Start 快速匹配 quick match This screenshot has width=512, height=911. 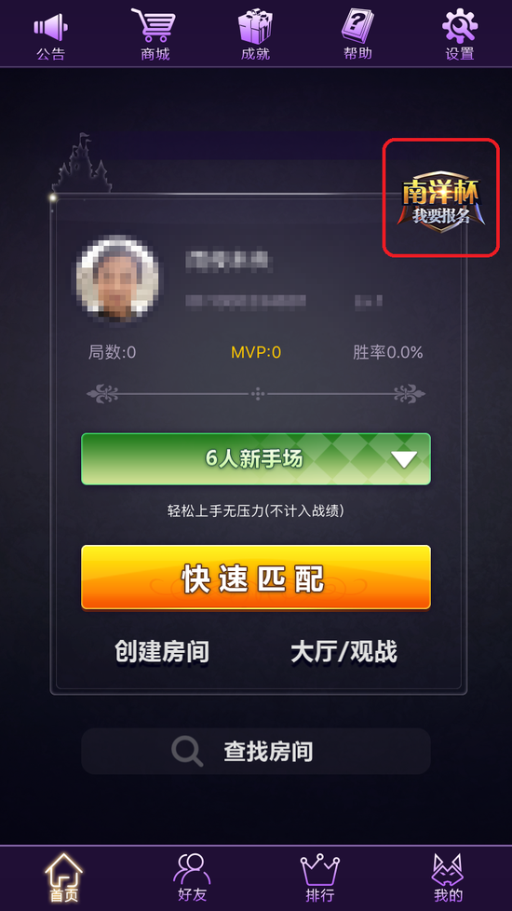(255, 577)
